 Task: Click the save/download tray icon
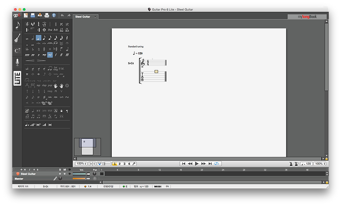[40, 15]
